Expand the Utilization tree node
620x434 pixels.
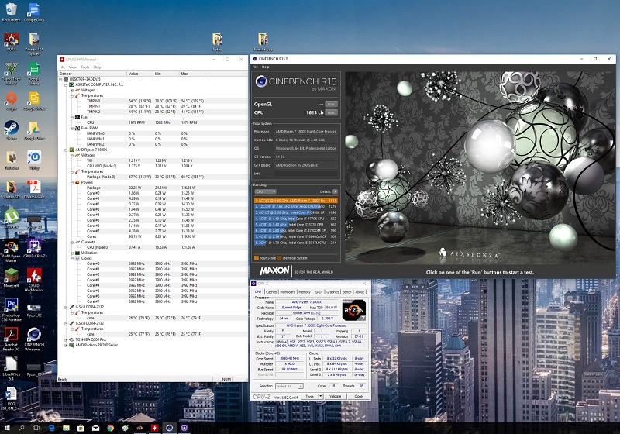pyautogui.click(x=71, y=253)
